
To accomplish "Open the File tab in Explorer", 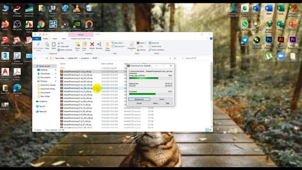I will [37, 39].
